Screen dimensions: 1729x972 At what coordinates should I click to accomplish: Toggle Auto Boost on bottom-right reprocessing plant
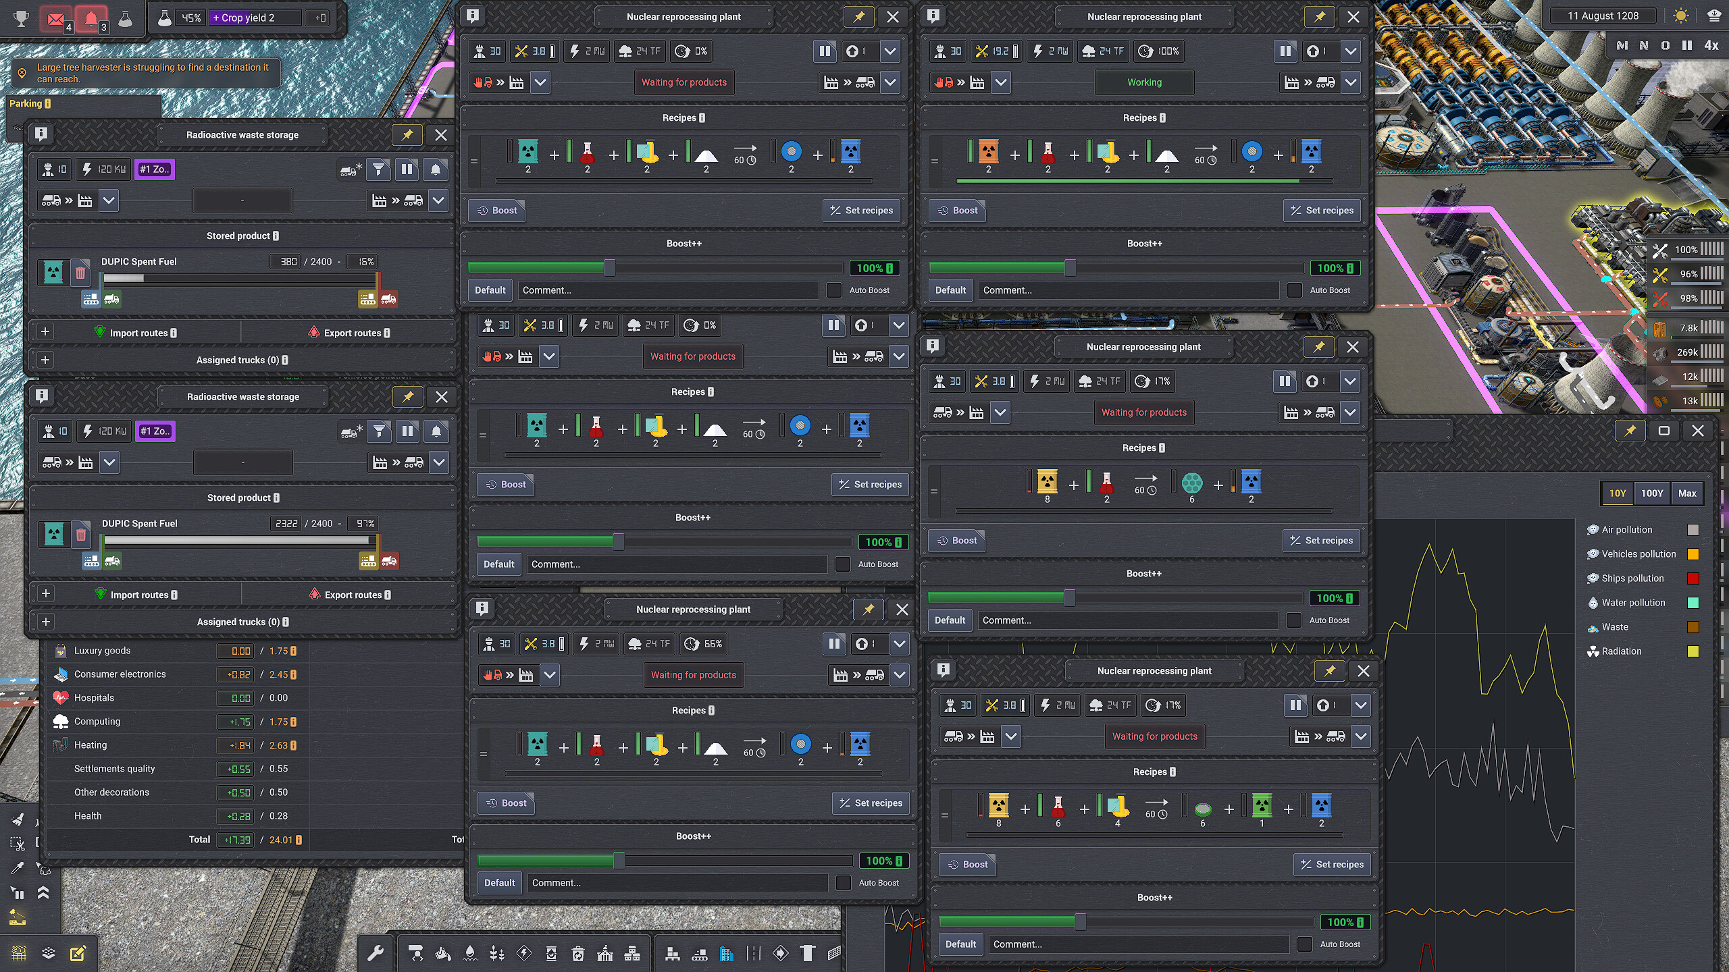click(x=1306, y=944)
